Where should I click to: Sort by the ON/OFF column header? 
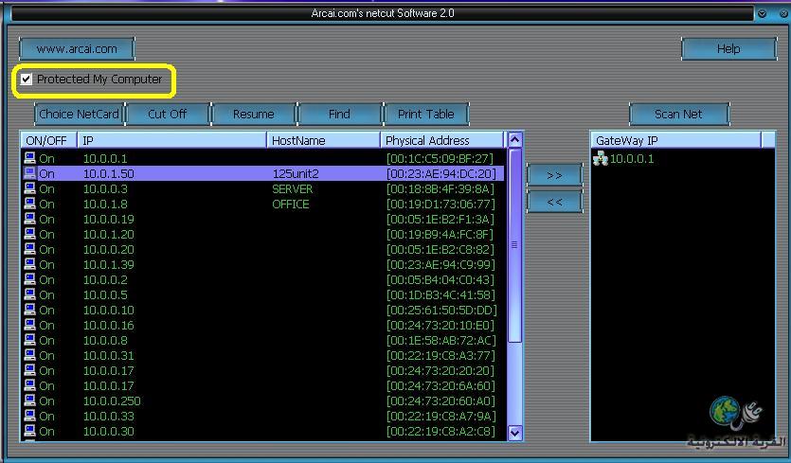click(x=48, y=140)
